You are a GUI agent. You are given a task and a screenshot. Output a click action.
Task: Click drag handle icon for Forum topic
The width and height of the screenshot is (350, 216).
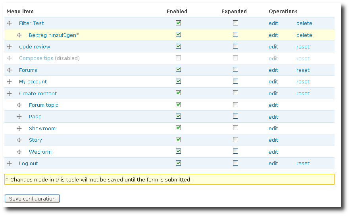(x=19, y=105)
